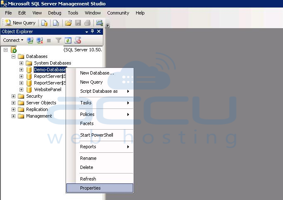The height and width of the screenshot is (200, 283).
Task: Select the Replication folder icon
Action: click(x=21, y=110)
